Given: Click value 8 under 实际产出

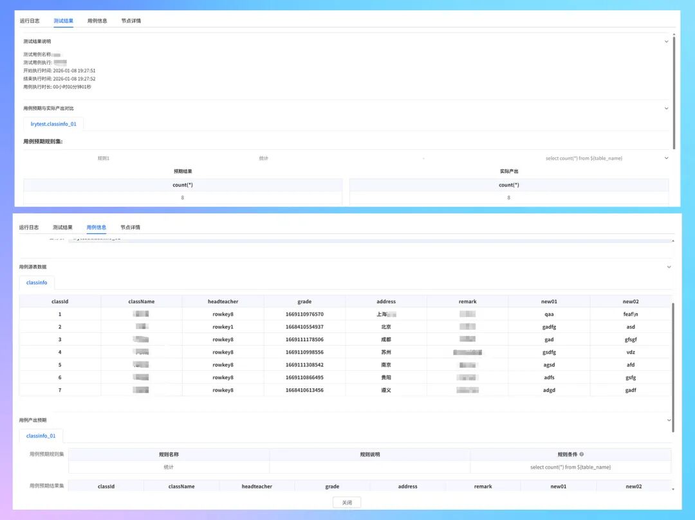Looking at the screenshot, I should 509,197.
